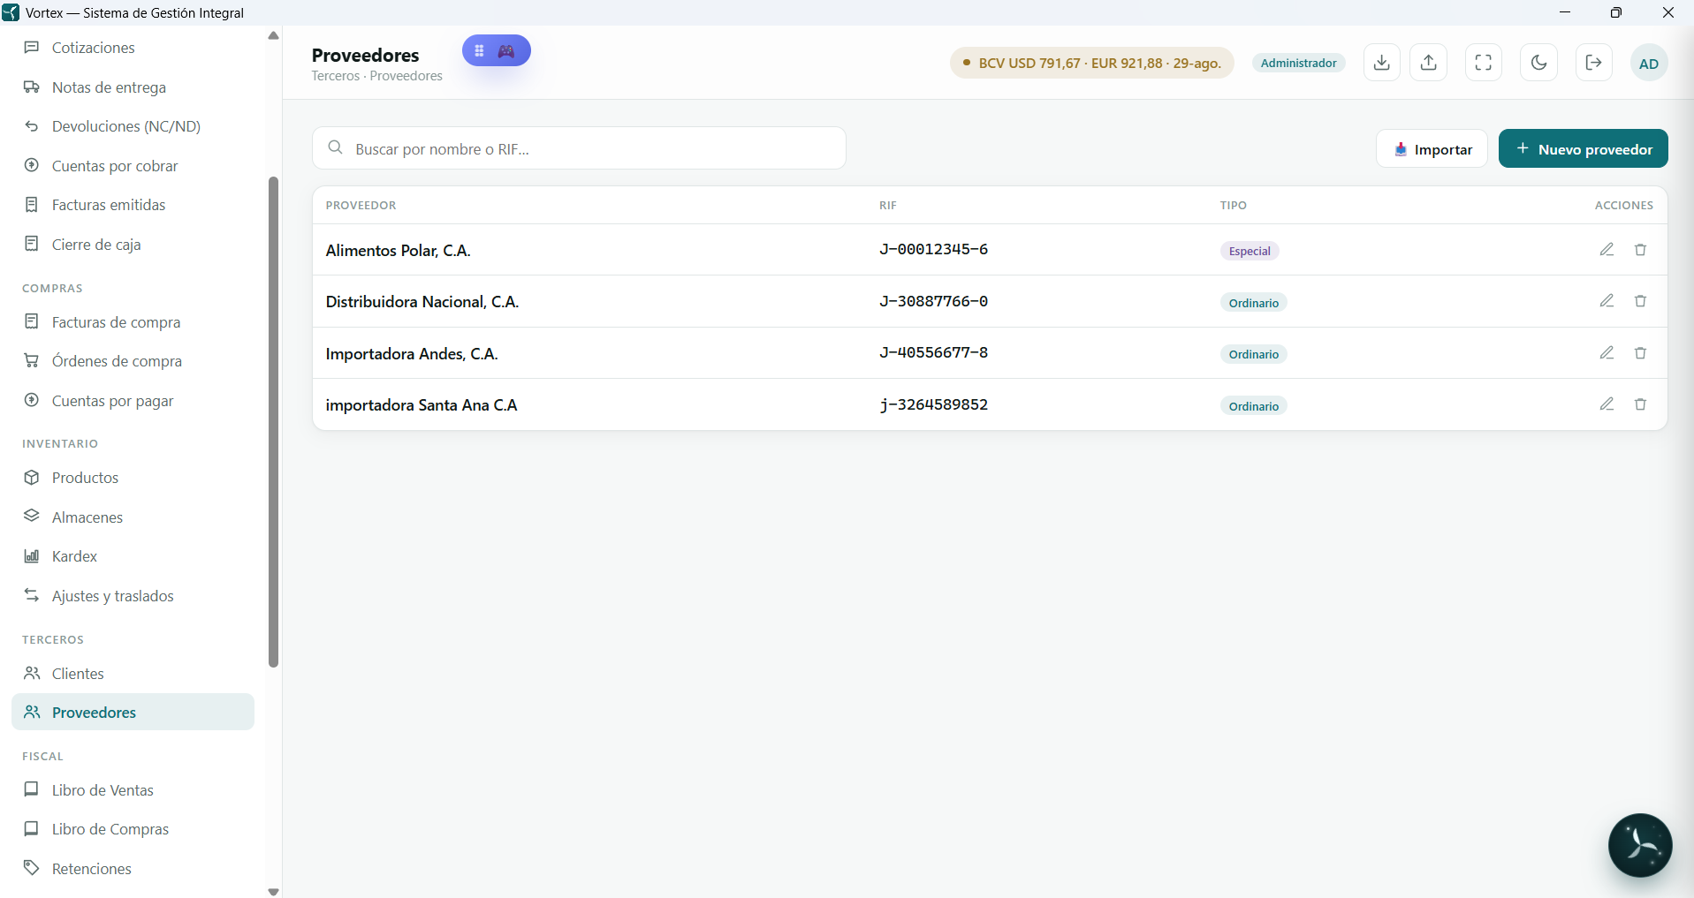Open the Vortex assistant floating button
Image resolution: width=1694 pixels, height=898 pixels.
pyautogui.click(x=1640, y=845)
